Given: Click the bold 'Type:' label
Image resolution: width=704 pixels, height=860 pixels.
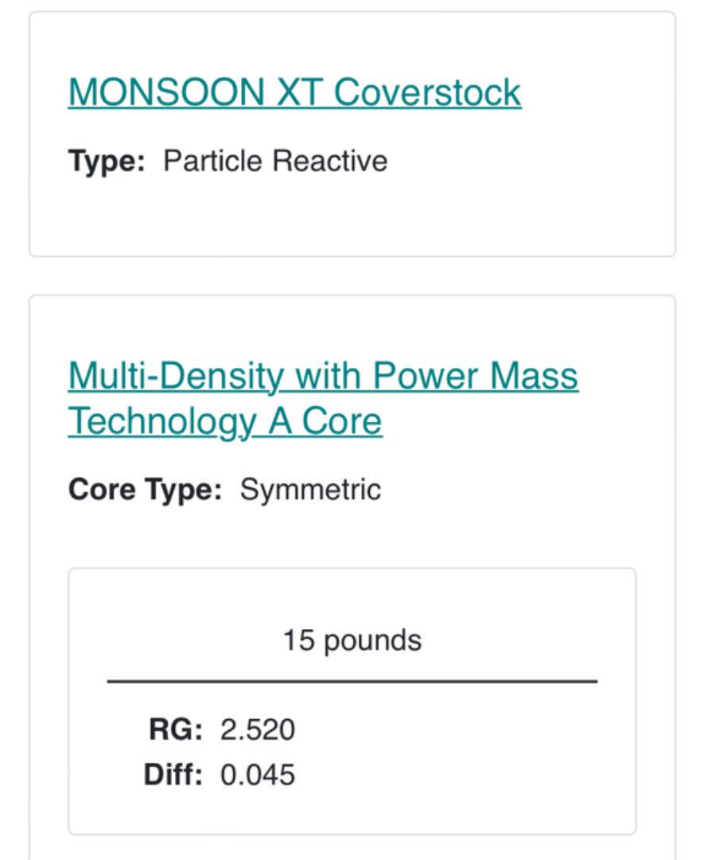Looking at the screenshot, I should 107,161.
